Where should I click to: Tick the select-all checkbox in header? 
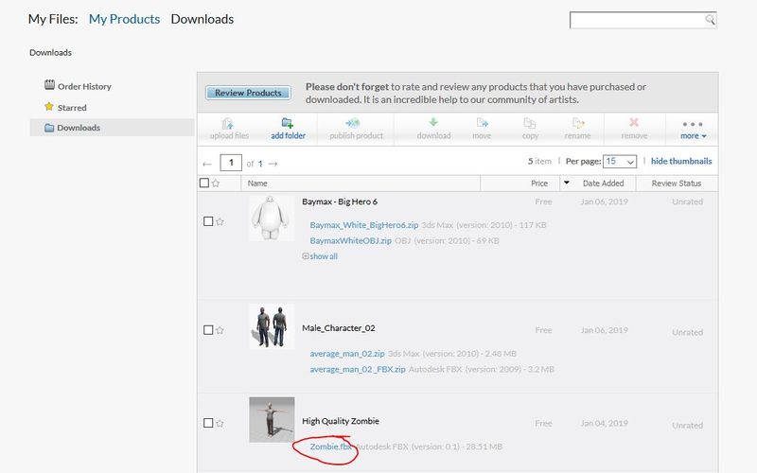tap(204, 183)
